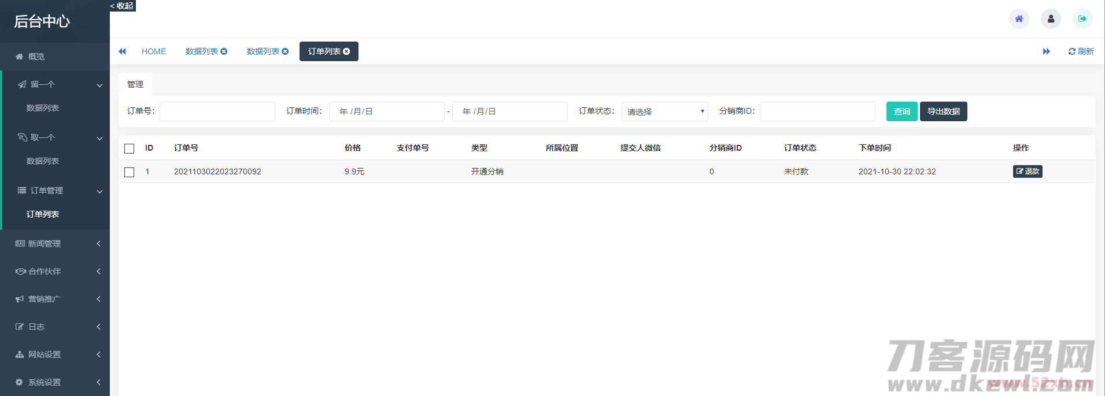Viewport: 1105px width, 396px height.
Task: Click the 导出数据 export button
Action: (x=943, y=111)
